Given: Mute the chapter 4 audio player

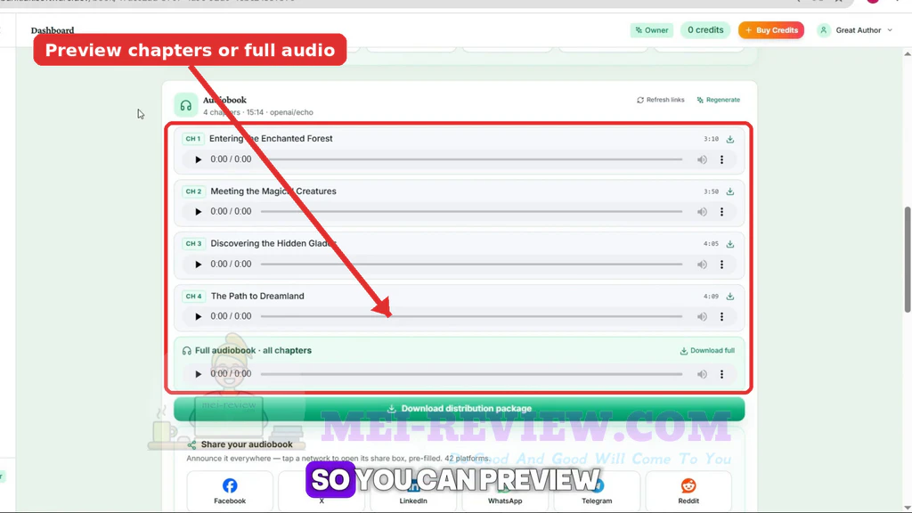Looking at the screenshot, I should pos(702,316).
